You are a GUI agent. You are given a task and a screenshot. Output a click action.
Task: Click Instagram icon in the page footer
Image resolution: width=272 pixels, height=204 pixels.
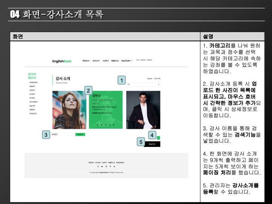click(x=106, y=167)
